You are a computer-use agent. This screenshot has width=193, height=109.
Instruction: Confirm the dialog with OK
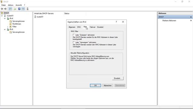click(95, 85)
